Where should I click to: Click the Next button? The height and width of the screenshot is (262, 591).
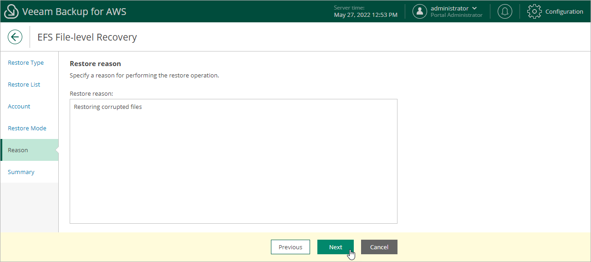click(x=336, y=247)
